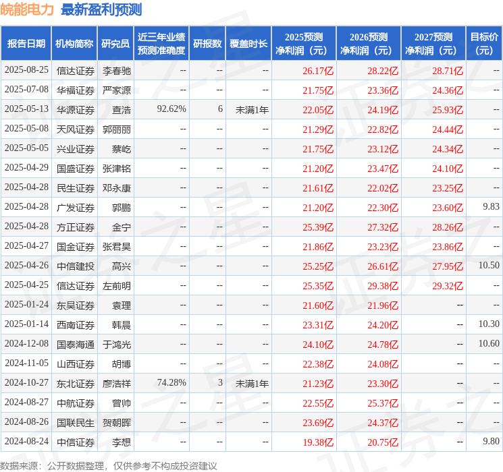Click the 74.28% accuracy value
The width and height of the screenshot is (503, 472).
pyautogui.click(x=171, y=382)
